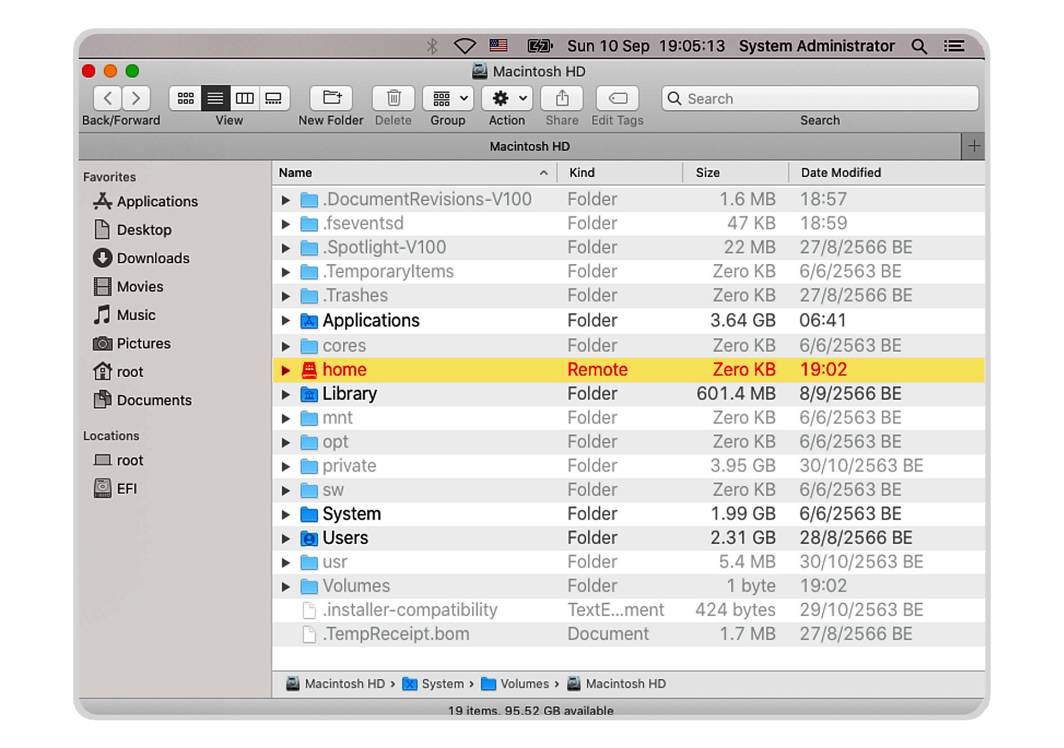Click the Back navigation button

(x=108, y=98)
